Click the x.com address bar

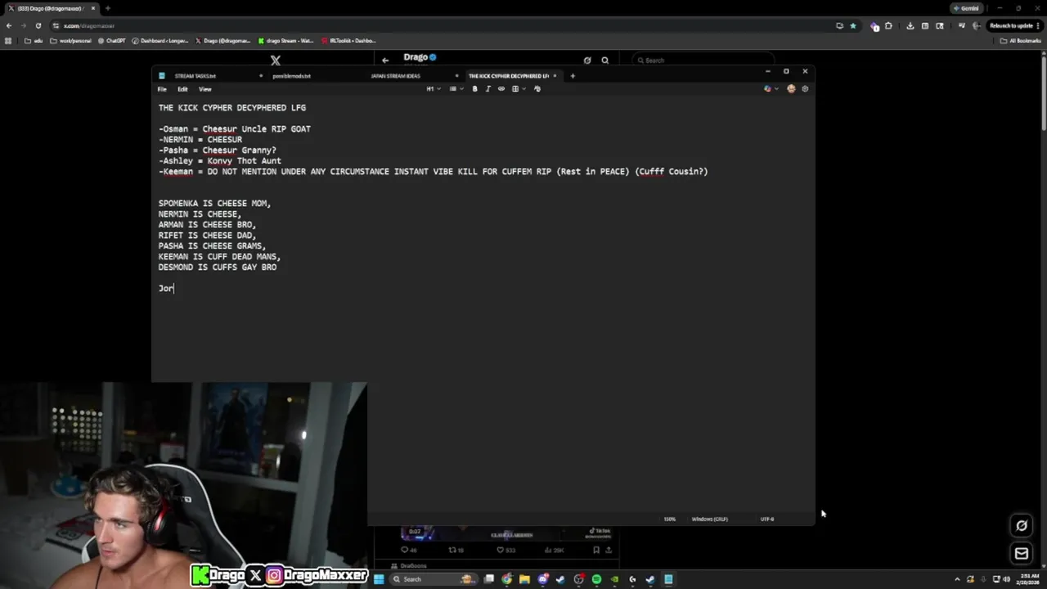click(442, 25)
